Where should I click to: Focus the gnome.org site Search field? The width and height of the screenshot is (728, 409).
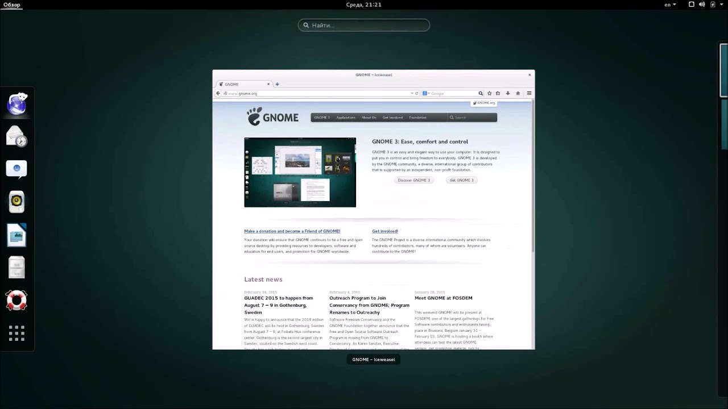(x=471, y=118)
